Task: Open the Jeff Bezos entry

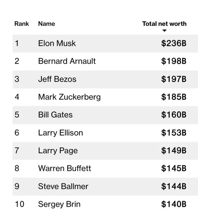Action: click(57, 79)
